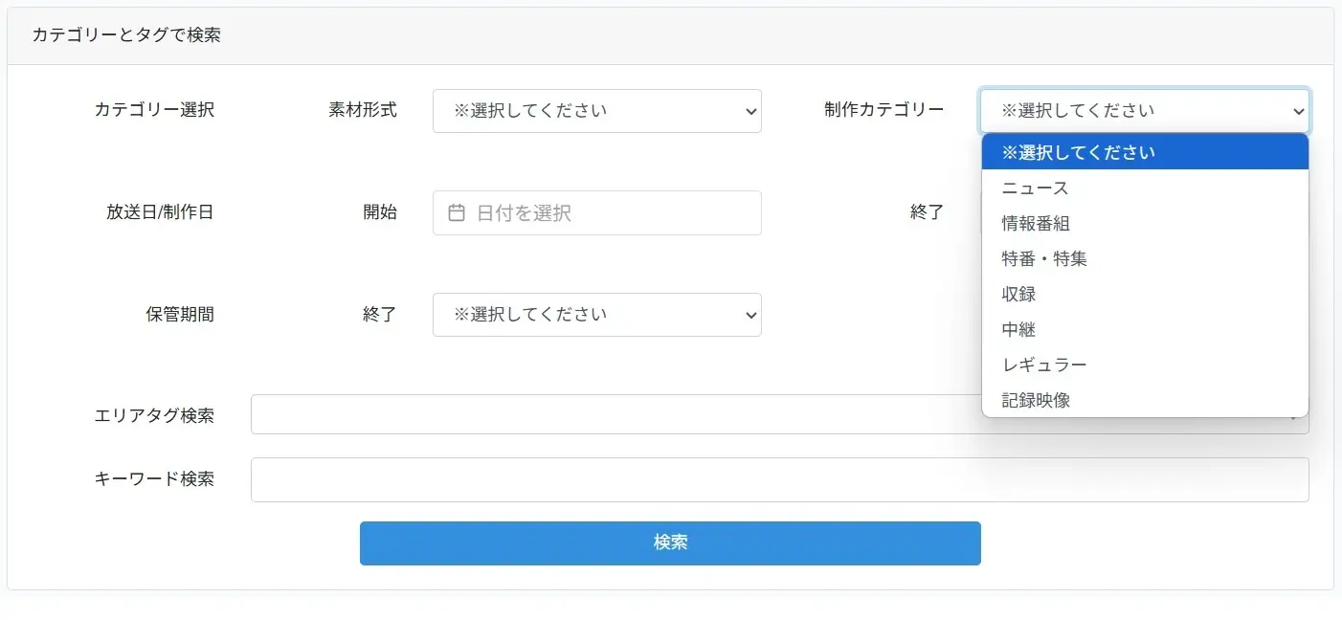The width and height of the screenshot is (1342, 620).
Task: Select レギュラー in the category list
Action: 1044,365
